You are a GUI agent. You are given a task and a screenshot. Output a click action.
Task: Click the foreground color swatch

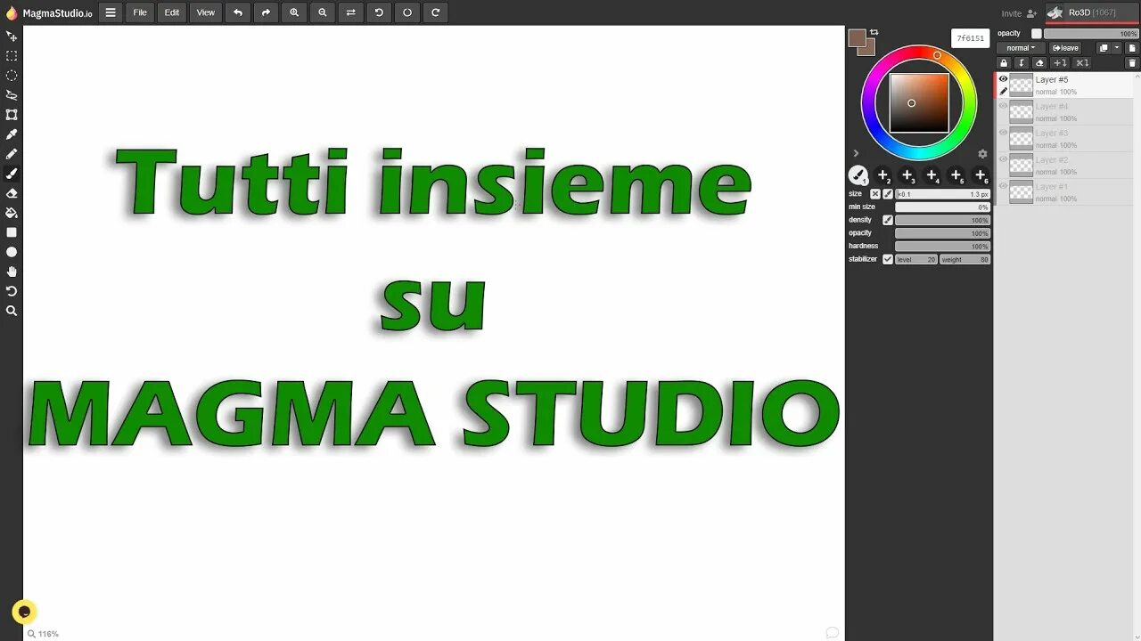click(x=857, y=37)
